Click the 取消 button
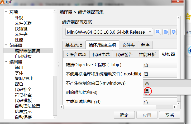This screenshot has width=191, height=124. pyautogui.click(x=170, y=115)
